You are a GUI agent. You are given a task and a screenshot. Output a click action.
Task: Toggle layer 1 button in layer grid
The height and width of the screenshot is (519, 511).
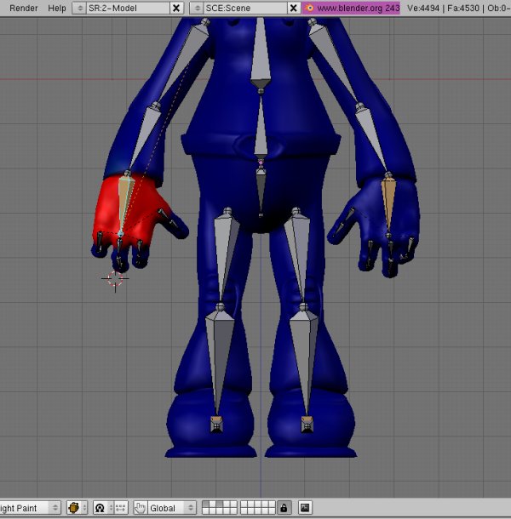point(206,504)
